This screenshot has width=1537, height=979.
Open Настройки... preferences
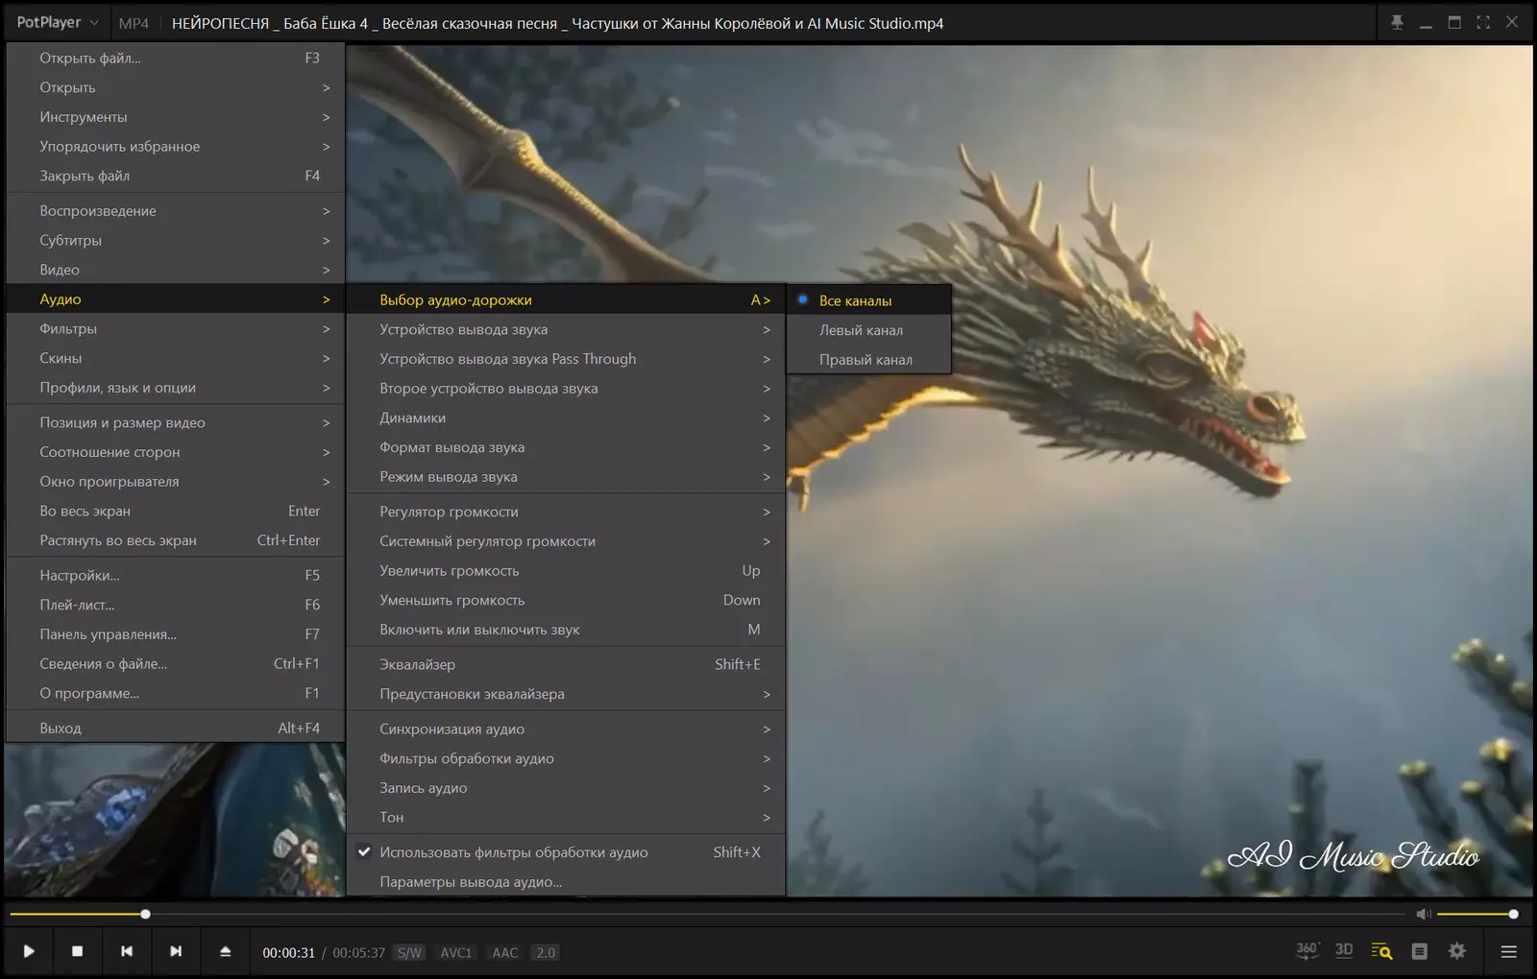(x=176, y=575)
